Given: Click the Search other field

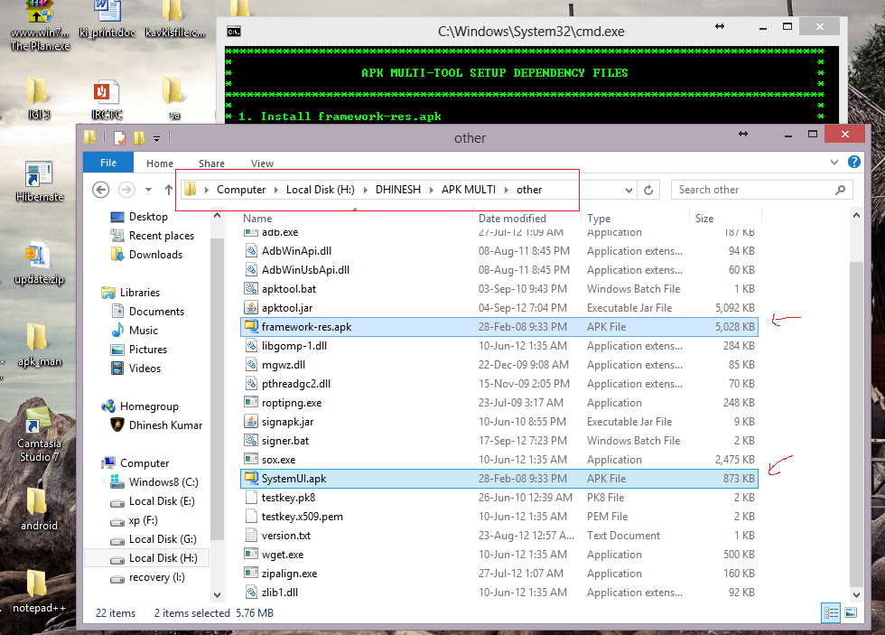Looking at the screenshot, I should point(761,190).
